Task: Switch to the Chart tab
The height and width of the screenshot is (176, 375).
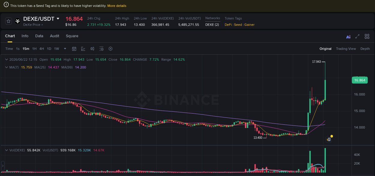Action: (x=10, y=36)
